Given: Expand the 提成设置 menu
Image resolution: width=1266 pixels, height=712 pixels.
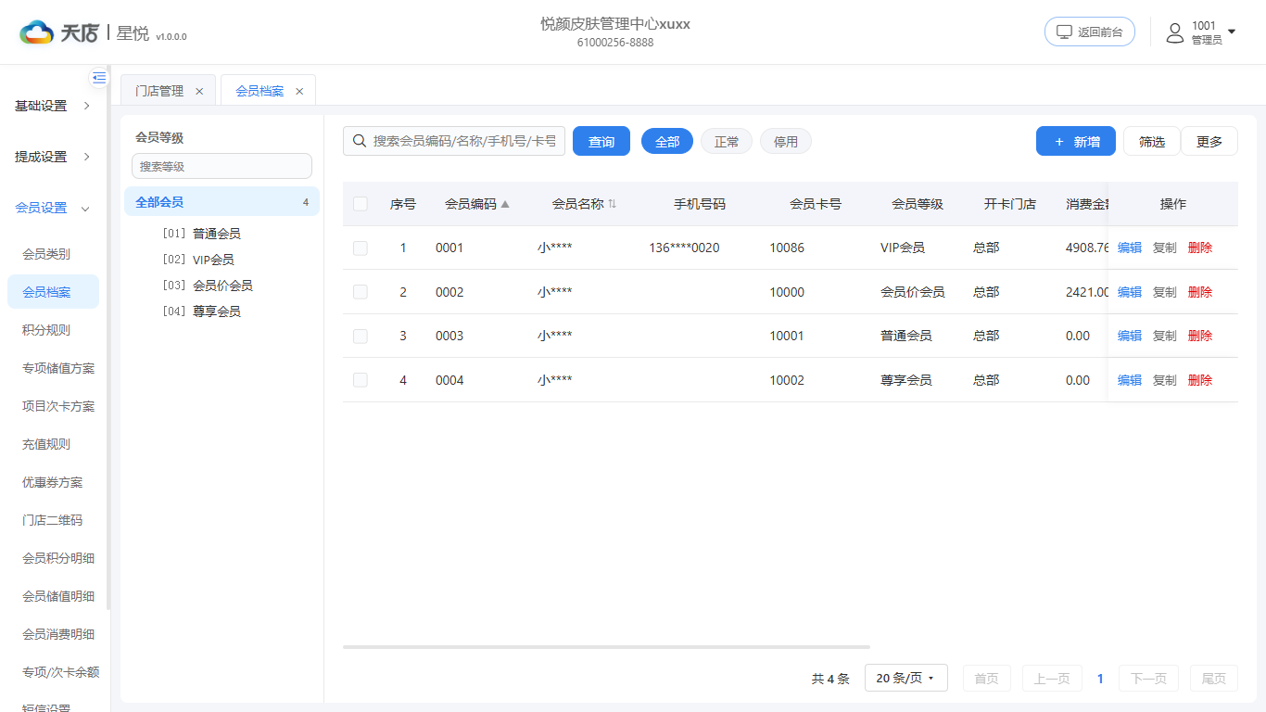Looking at the screenshot, I should (x=53, y=157).
